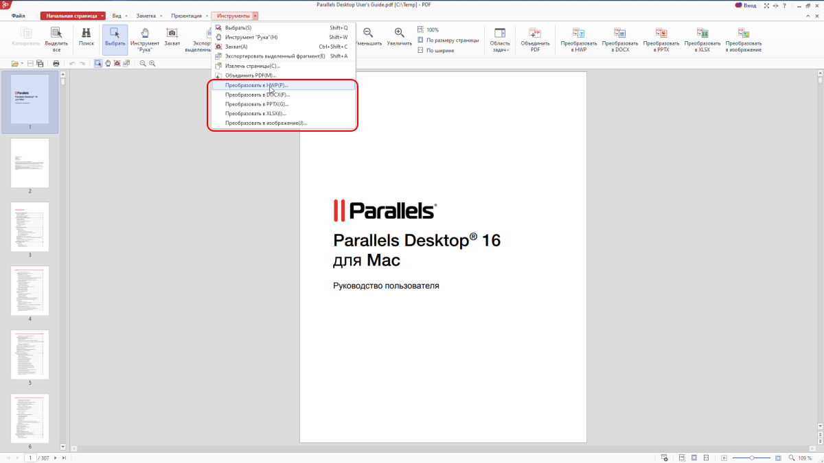Activate the large ribbon Выбрать button
Image resolution: width=824 pixels, height=463 pixels.
click(x=115, y=39)
